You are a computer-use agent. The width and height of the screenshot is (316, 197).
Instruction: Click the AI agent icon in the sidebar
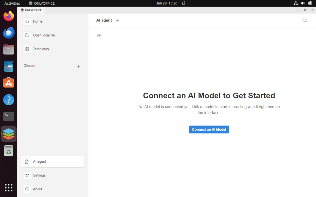pos(27,161)
